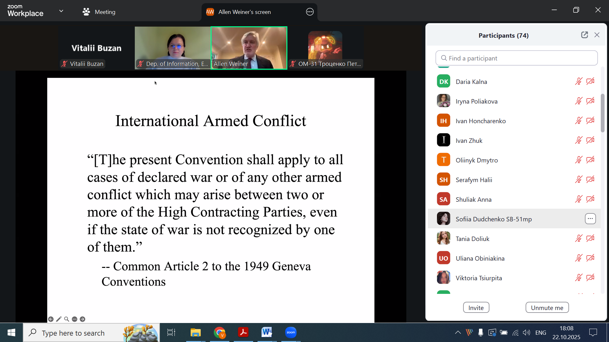
Task: Show hidden system tray icons
Action: pos(458,332)
